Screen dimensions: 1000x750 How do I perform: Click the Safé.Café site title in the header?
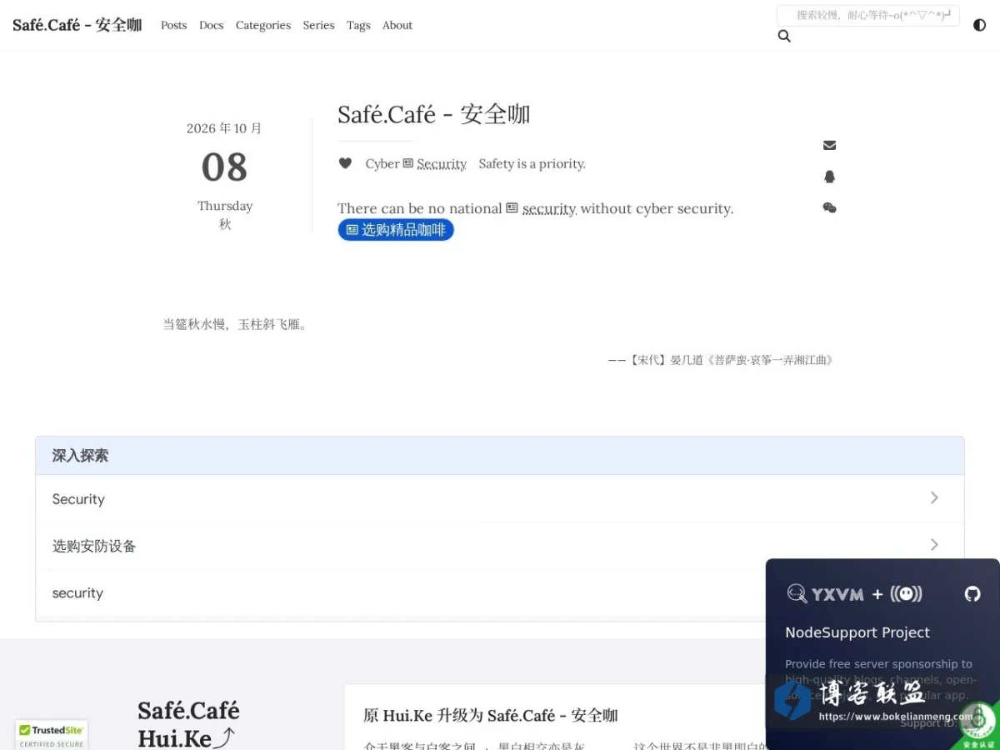[77, 25]
